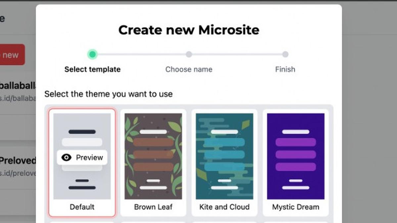Choose the Kite and Cloud theme thumbnail
This screenshot has height=223, width=397.
[224, 156]
